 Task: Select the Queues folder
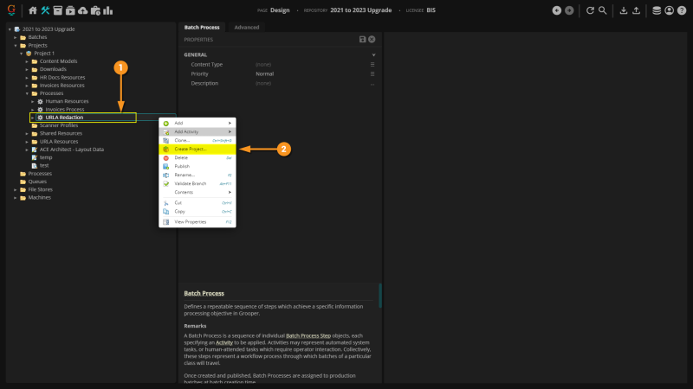click(x=37, y=182)
